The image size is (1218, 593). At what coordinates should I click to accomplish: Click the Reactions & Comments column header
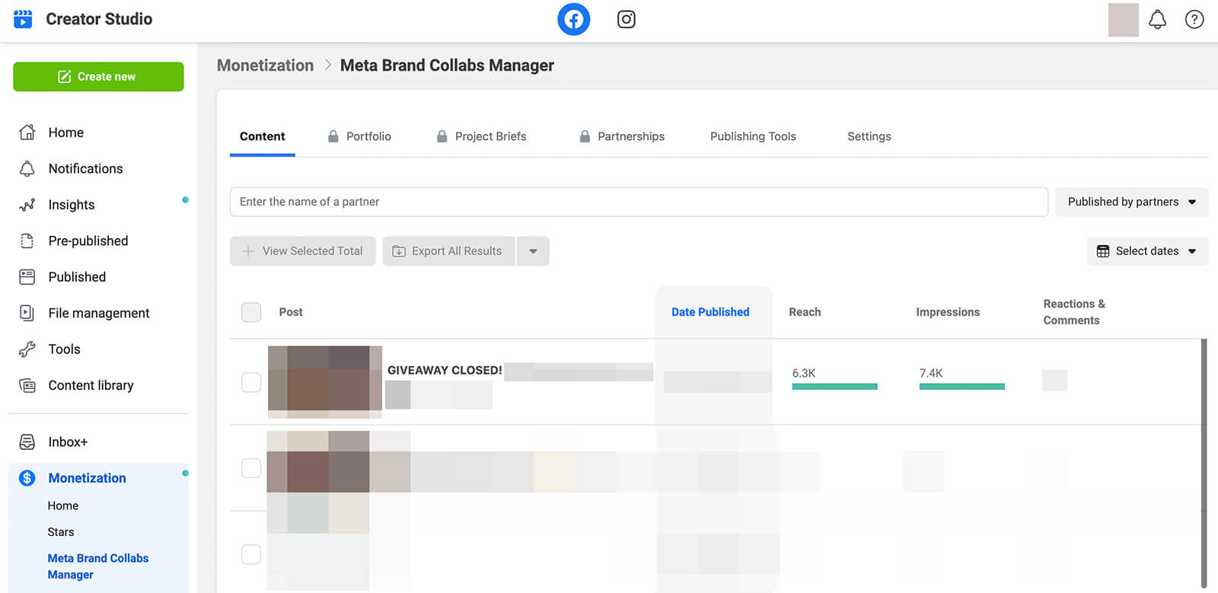(1074, 312)
